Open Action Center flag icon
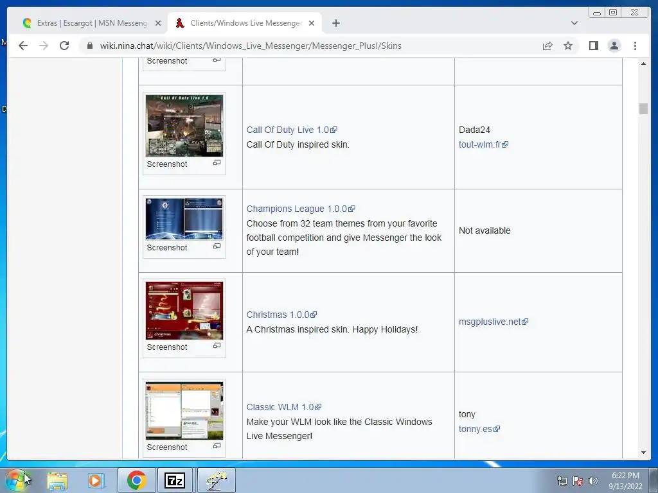This screenshot has height=493, width=658. (578, 481)
